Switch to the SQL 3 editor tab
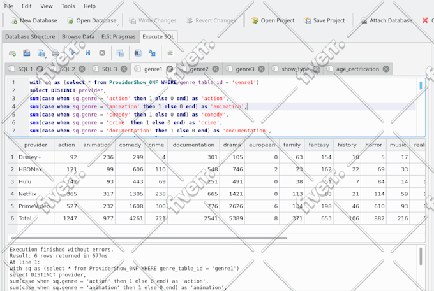Screen dimensions: 434x291 coord(109,69)
